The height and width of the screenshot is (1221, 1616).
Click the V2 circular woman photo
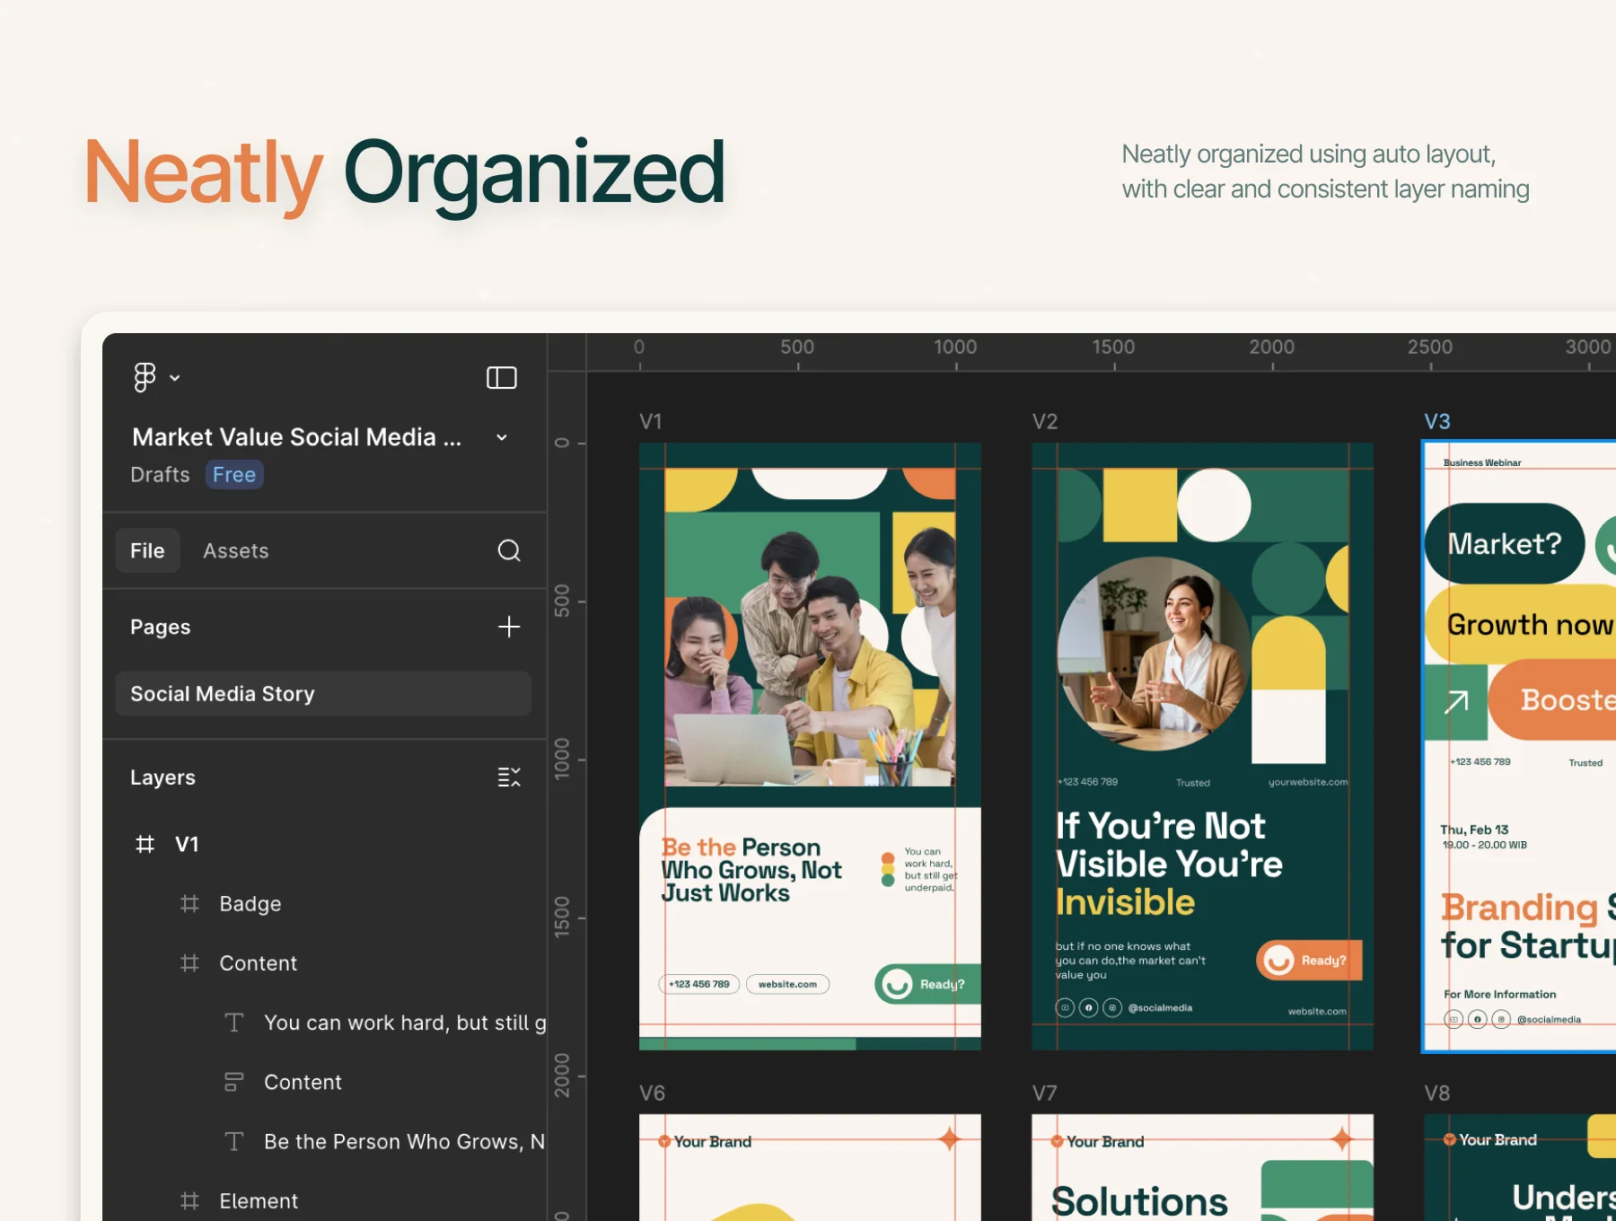1154,654
